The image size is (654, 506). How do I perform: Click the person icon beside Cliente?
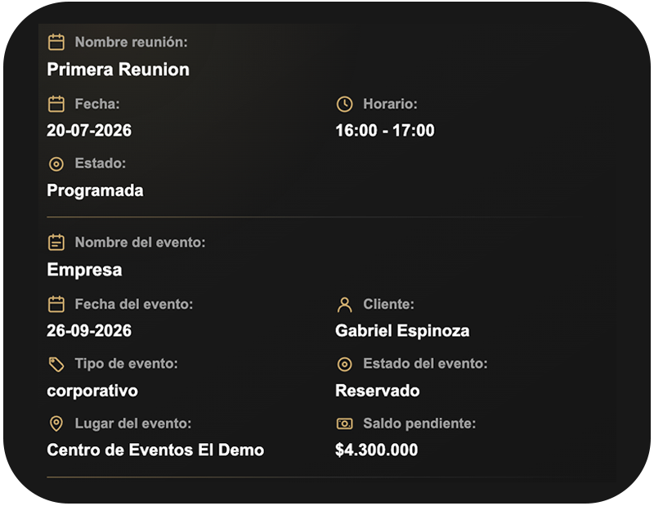pos(344,305)
